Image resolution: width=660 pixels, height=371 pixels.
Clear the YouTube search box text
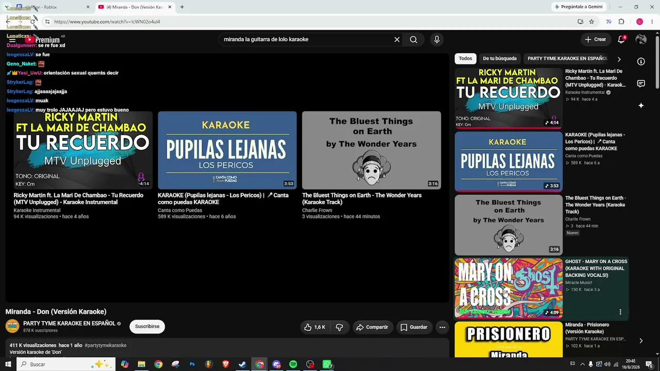397,40
